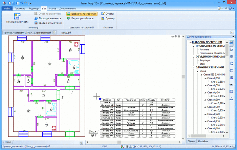
Task: Open Редактор шаблонов
Action: coord(80,18)
